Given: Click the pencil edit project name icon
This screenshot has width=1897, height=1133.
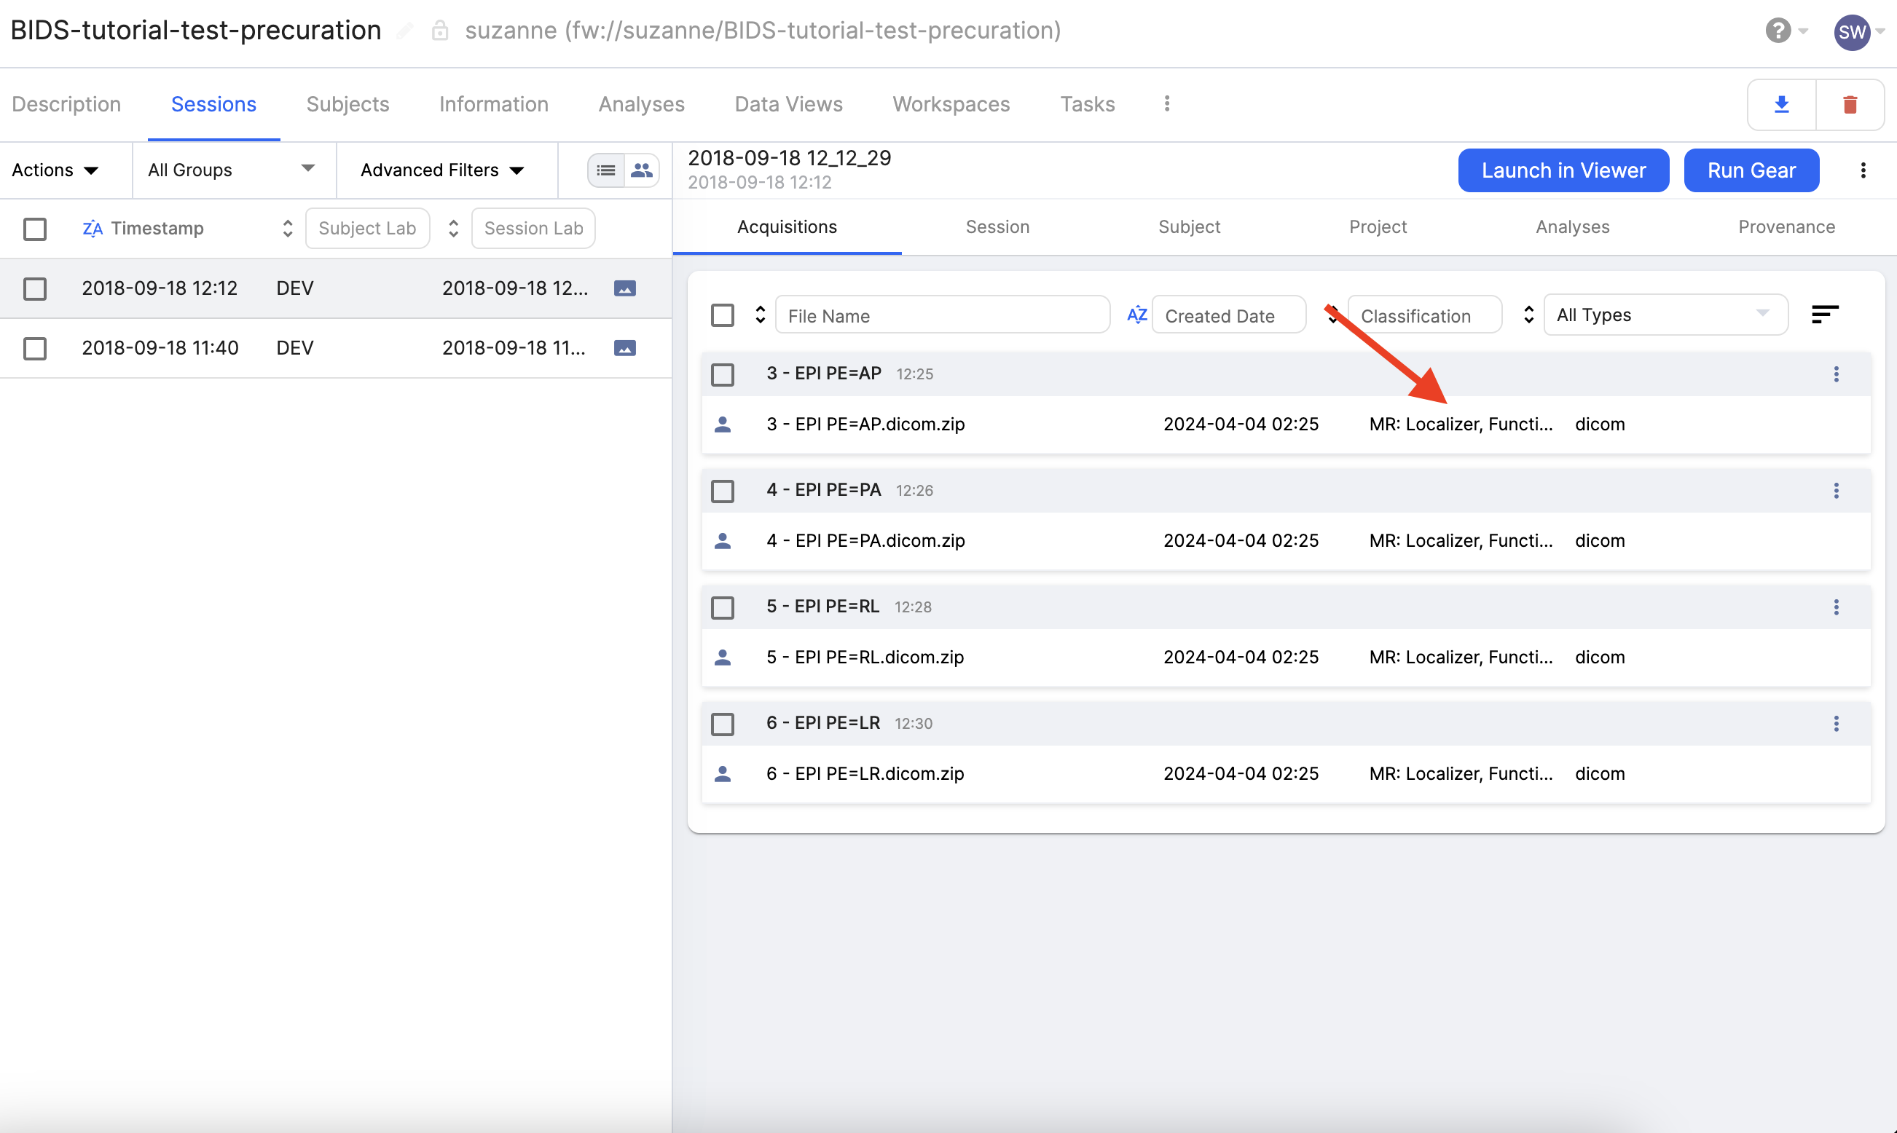Looking at the screenshot, I should [406, 31].
